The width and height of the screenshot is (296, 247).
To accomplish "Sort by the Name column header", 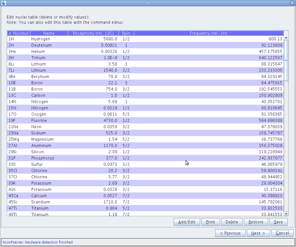I will click(49, 33).
